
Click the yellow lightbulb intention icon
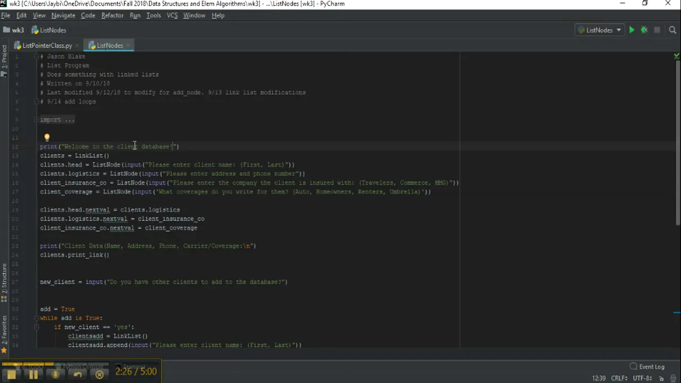[x=47, y=138]
